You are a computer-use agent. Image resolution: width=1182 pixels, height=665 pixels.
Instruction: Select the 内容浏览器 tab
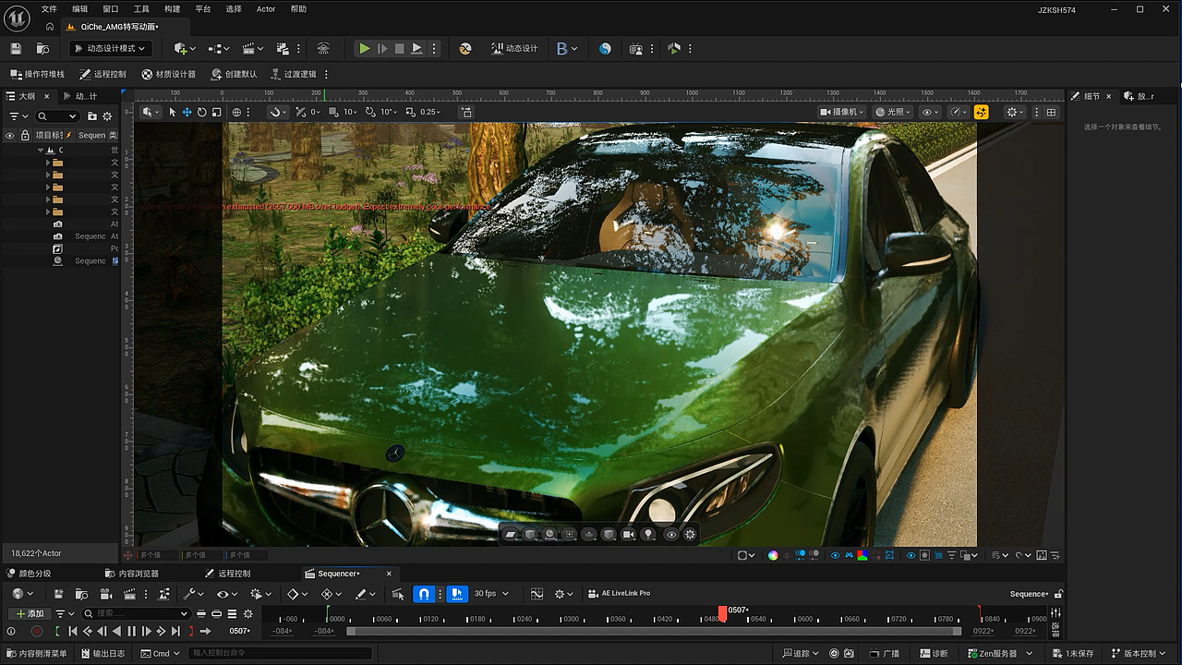131,574
